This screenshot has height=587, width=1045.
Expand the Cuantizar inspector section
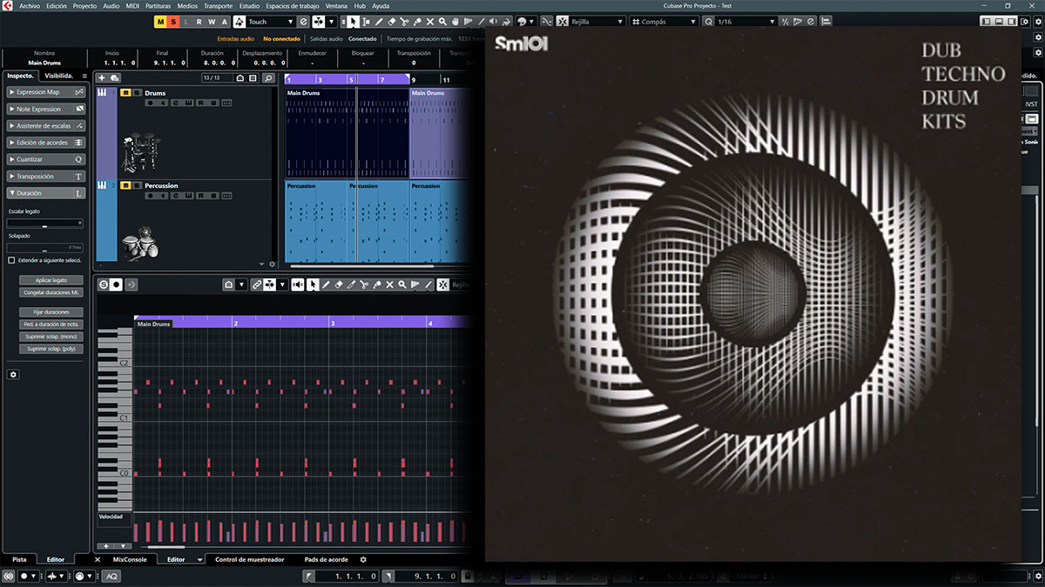[46, 159]
